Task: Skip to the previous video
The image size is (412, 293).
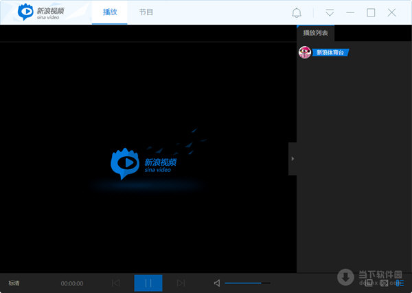Action: click(115, 283)
